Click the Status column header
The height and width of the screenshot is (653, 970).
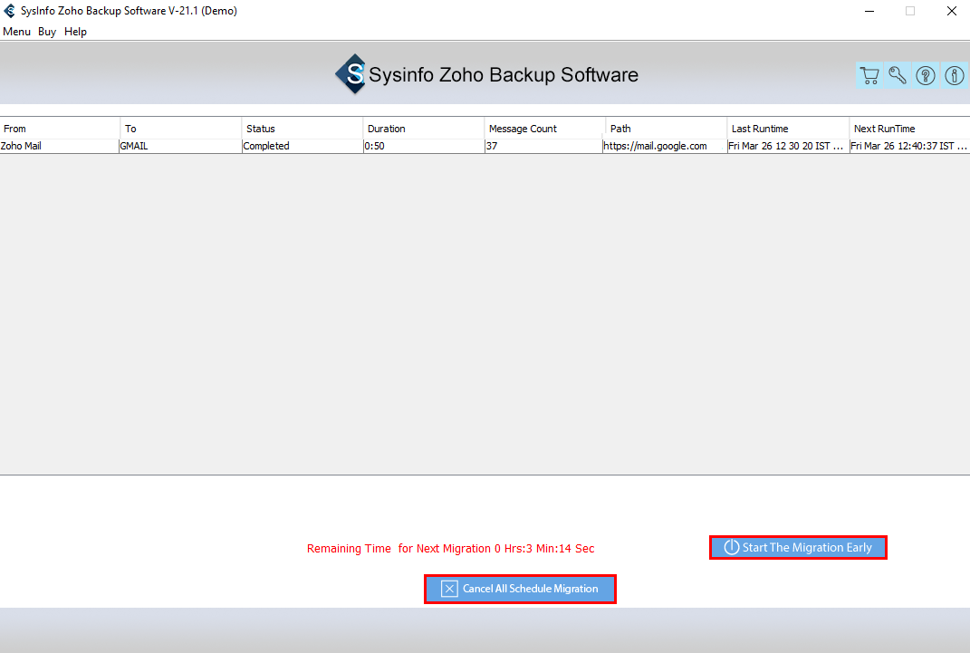303,129
